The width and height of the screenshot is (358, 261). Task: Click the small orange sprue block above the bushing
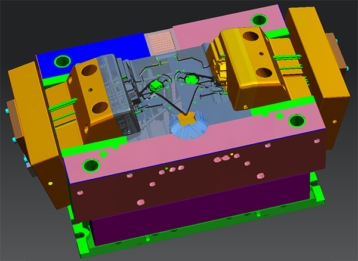tap(187, 118)
